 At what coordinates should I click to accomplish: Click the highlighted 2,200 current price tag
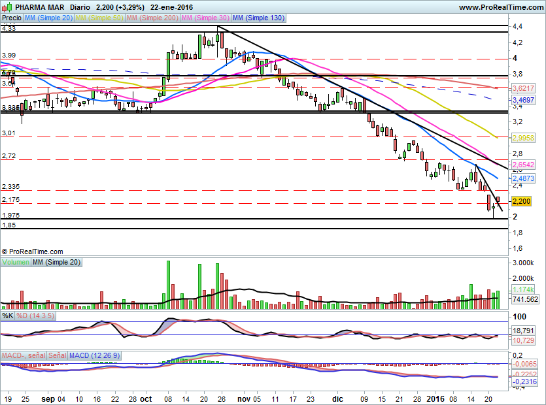(521, 201)
